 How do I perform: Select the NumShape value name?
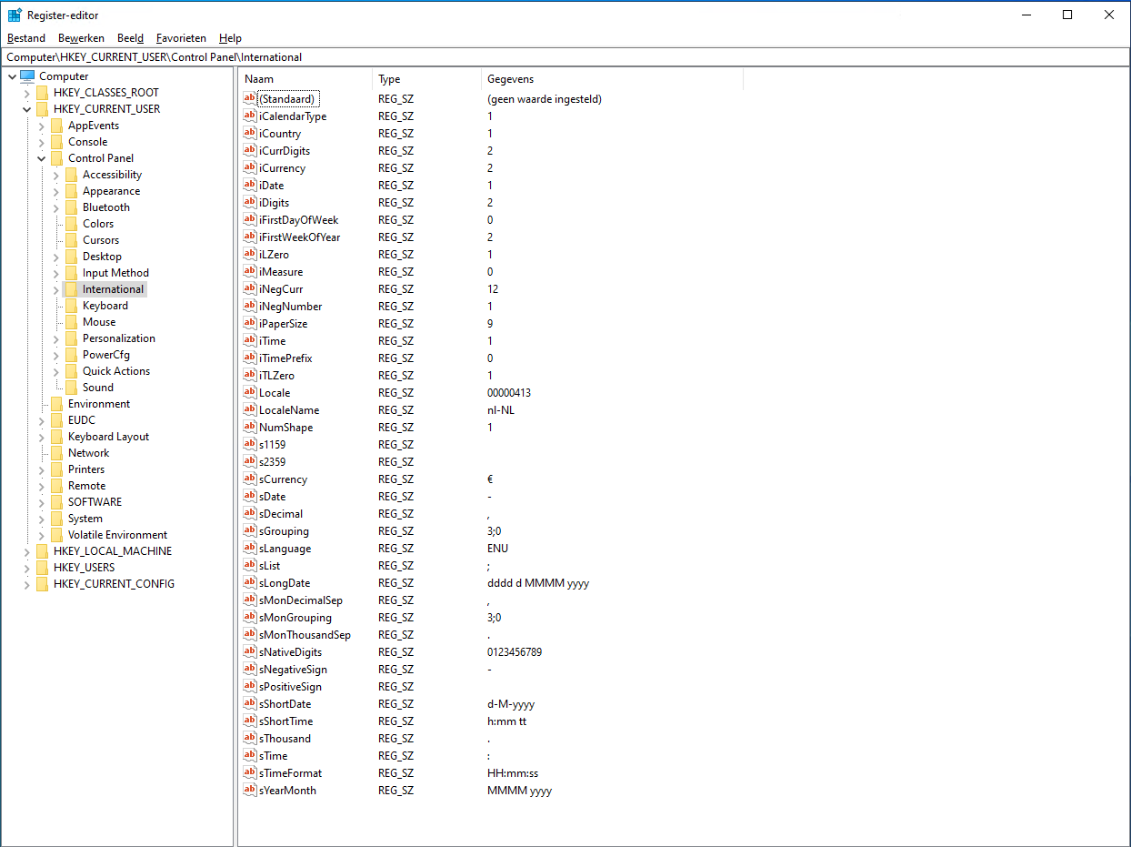(x=285, y=427)
